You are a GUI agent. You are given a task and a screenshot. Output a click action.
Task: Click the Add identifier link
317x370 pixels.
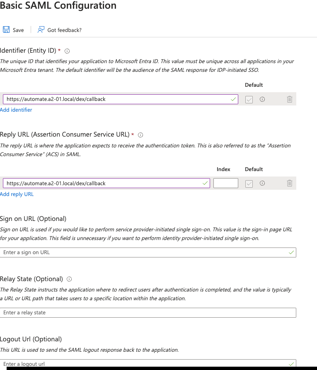16,110
